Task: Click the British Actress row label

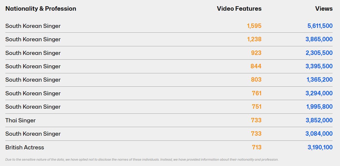Action: (25, 147)
